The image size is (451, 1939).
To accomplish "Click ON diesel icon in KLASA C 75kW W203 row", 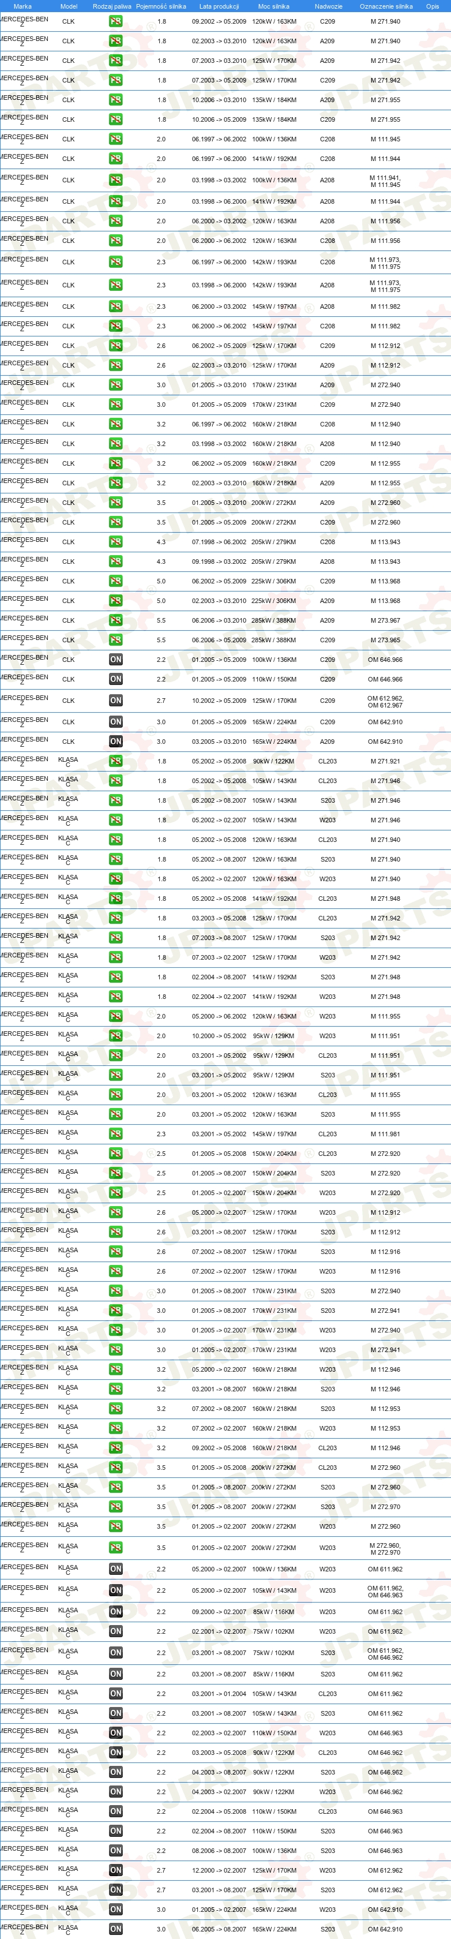I will 115,1631.
